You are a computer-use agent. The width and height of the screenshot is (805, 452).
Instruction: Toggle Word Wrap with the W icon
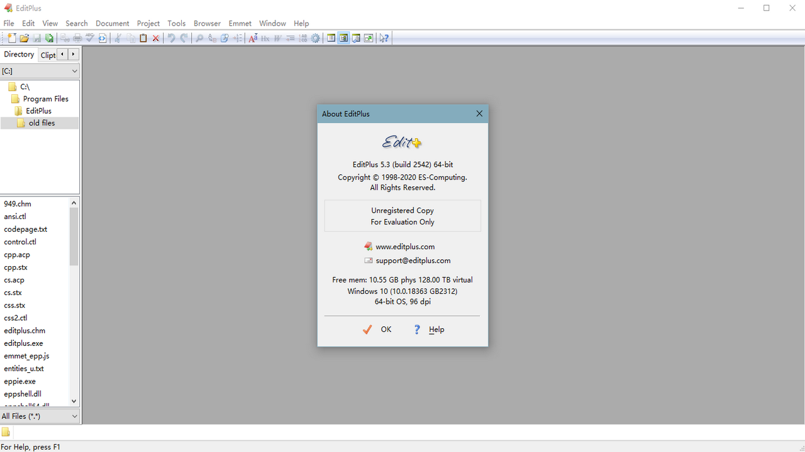[277, 38]
